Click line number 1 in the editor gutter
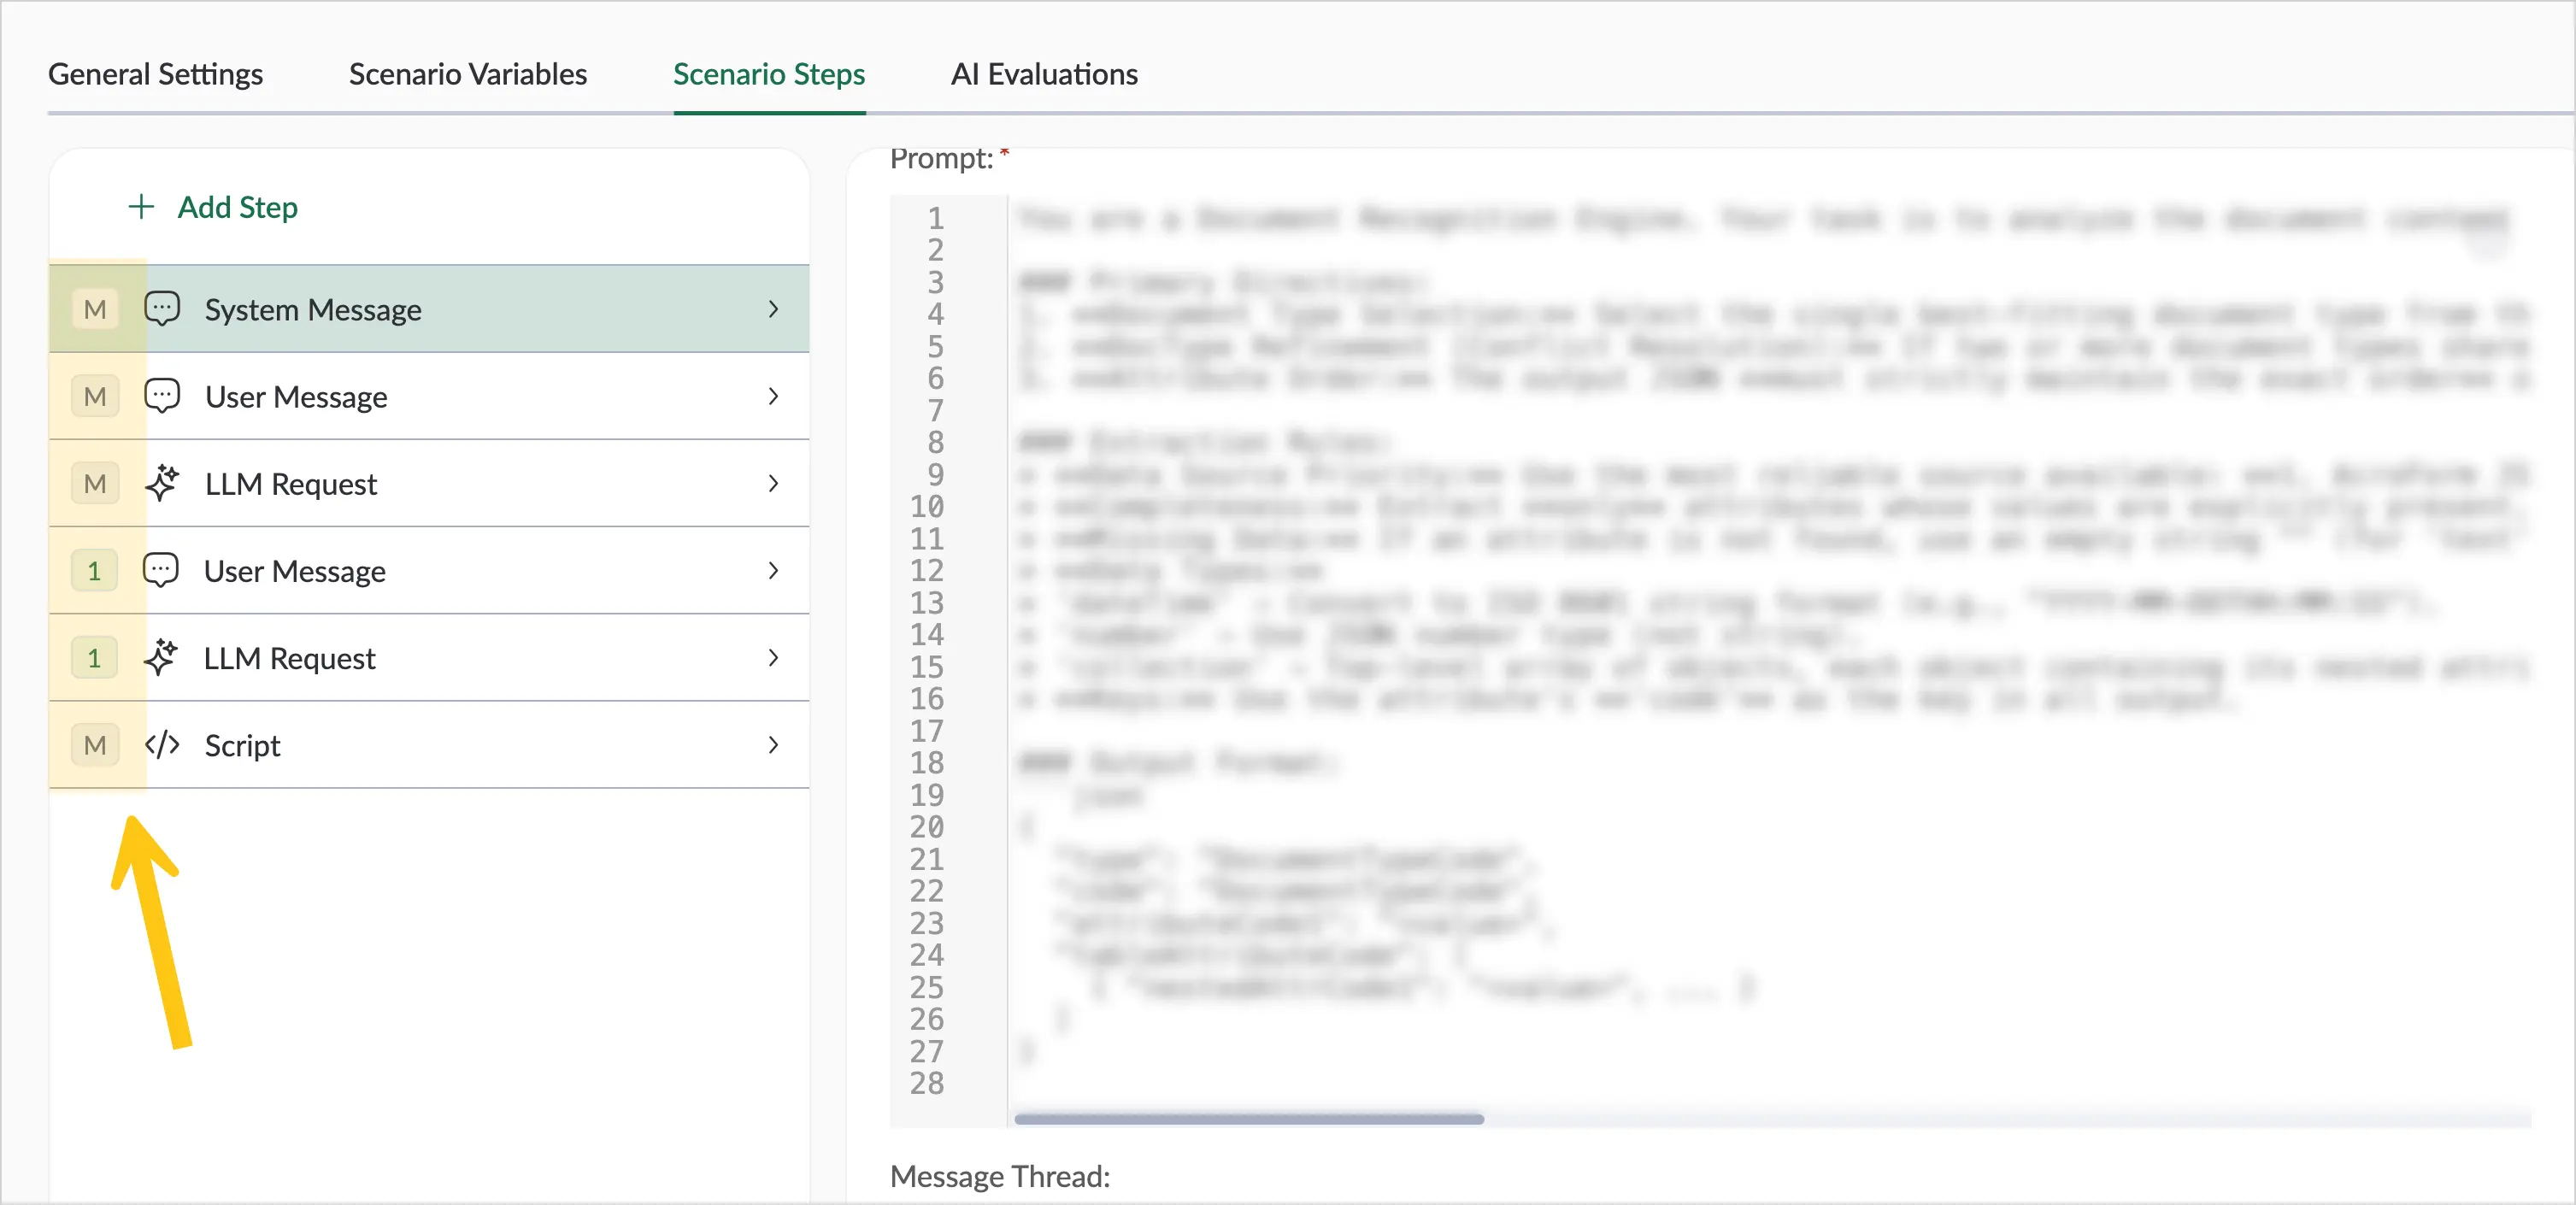Viewport: 2576px width, 1205px height. (935, 218)
